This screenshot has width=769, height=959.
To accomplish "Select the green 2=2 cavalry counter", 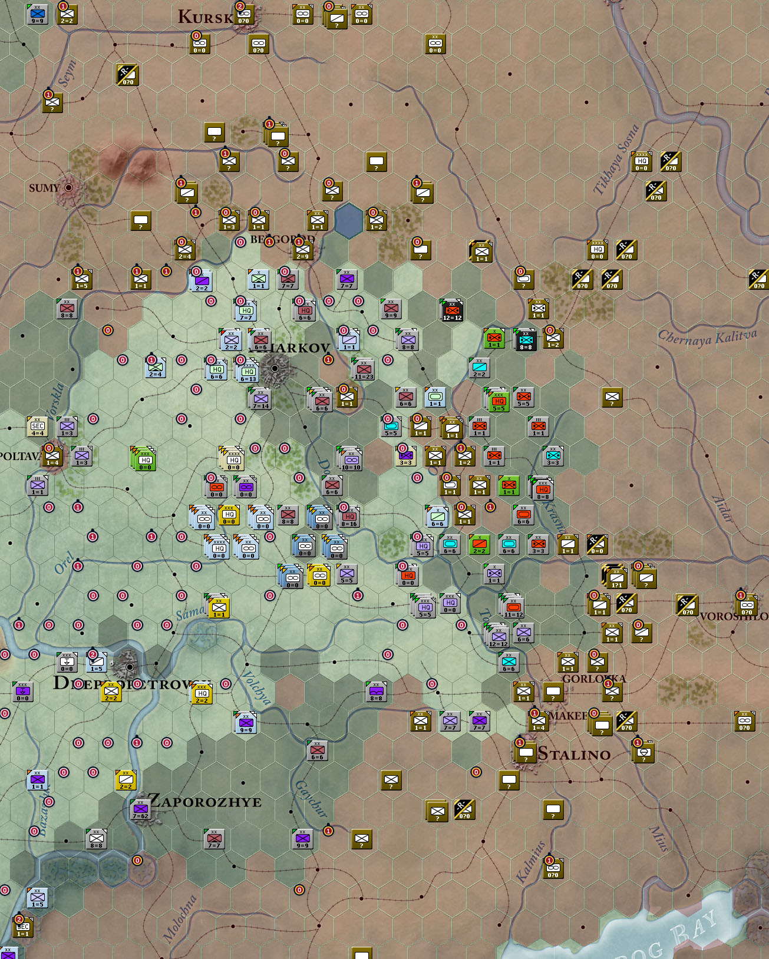I will point(479,544).
